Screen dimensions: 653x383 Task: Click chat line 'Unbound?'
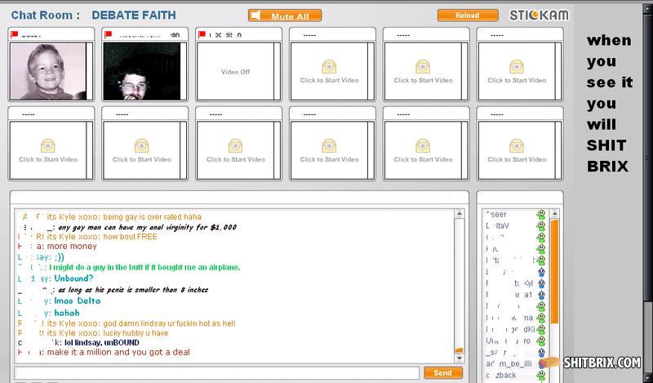tap(73, 278)
